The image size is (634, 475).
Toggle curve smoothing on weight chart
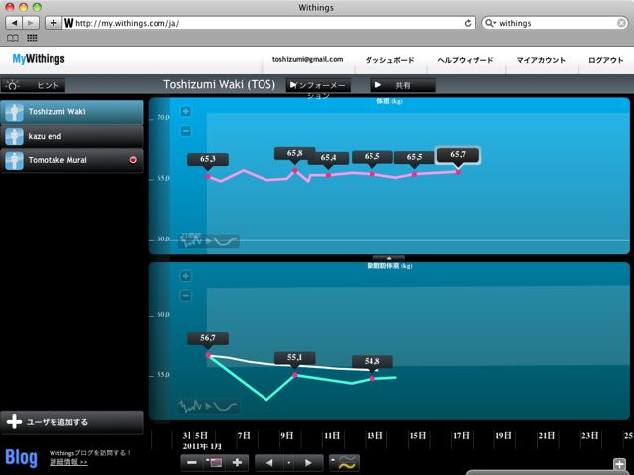click(x=209, y=241)
